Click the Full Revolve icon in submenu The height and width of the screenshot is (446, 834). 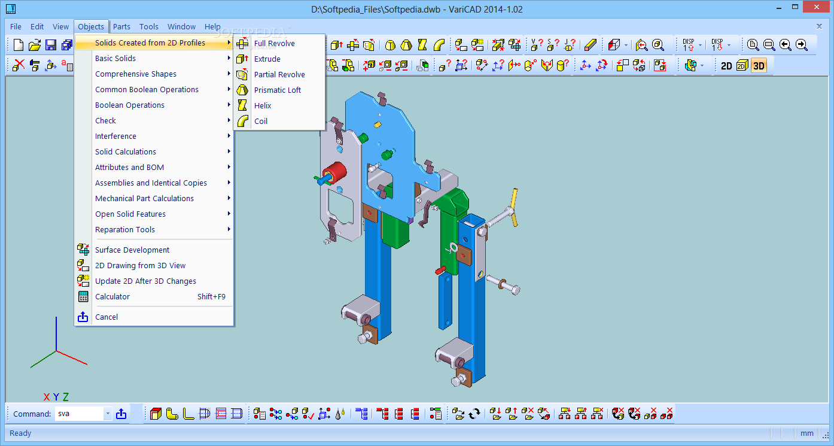[x=242, y=43]
